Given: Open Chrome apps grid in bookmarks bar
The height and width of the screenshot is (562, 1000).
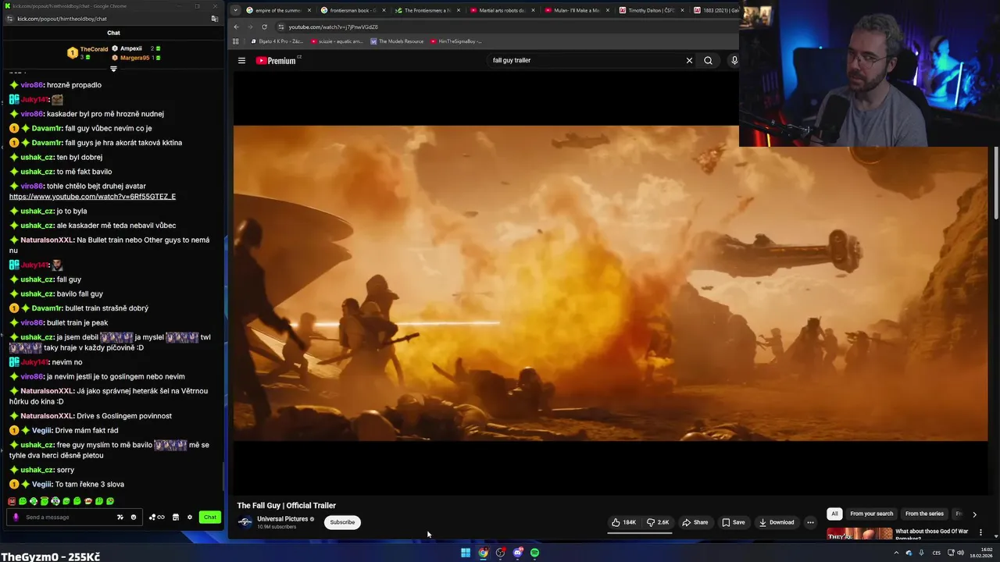Looking at the screenshot, I should (x=235, y=41).
